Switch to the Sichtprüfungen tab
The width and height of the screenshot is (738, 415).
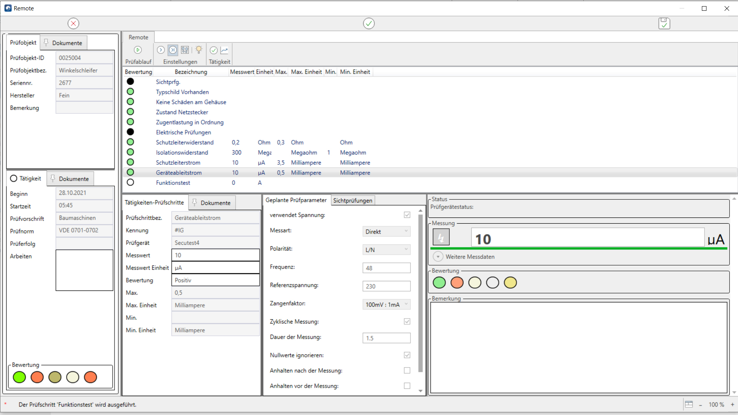(x=352, y=200)
